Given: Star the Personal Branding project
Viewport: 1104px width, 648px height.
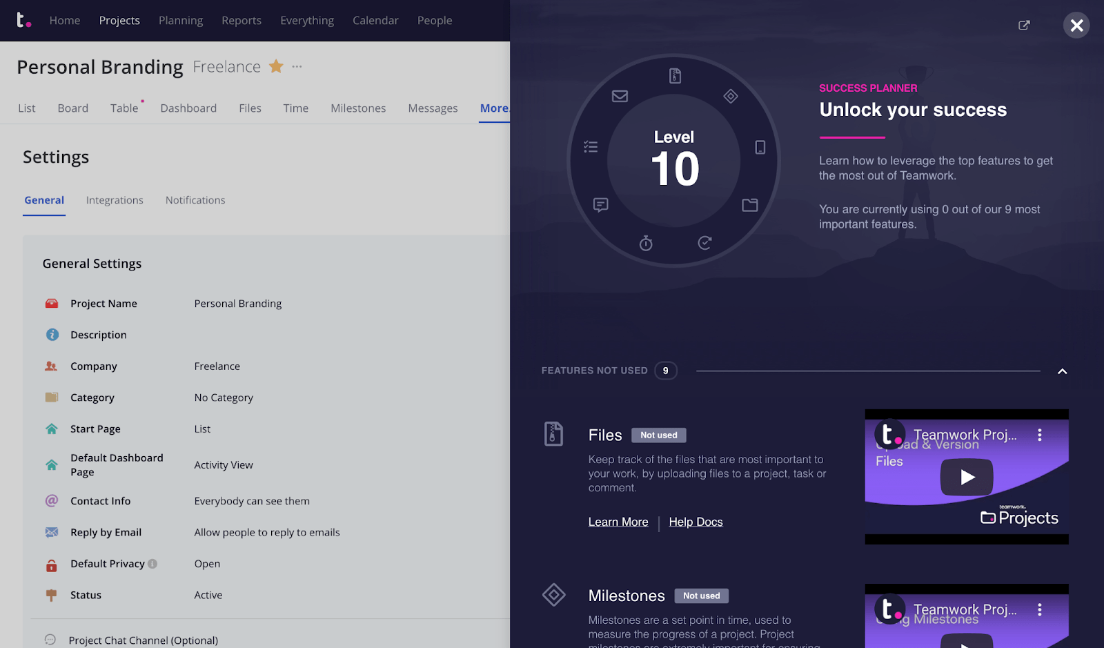Looking at the screenshot, I should point(276,66).
